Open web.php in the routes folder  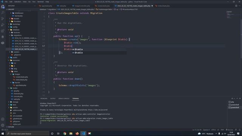[x=17, y=99]
